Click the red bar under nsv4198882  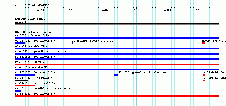(204, 80)
